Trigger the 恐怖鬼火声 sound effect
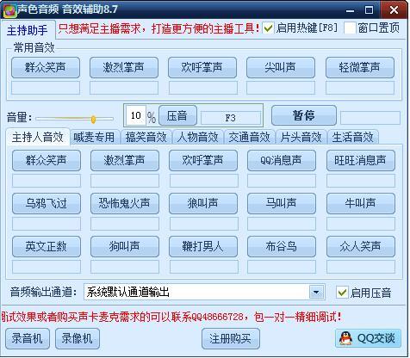 point(125,203)
